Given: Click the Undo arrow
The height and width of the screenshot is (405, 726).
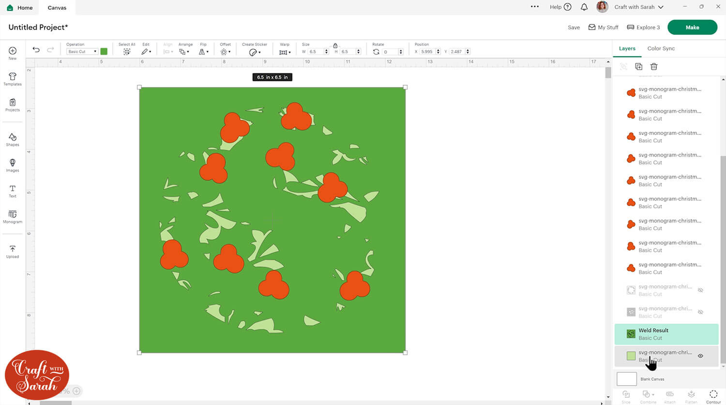Looking at the screenshot, I should (36, 50).
